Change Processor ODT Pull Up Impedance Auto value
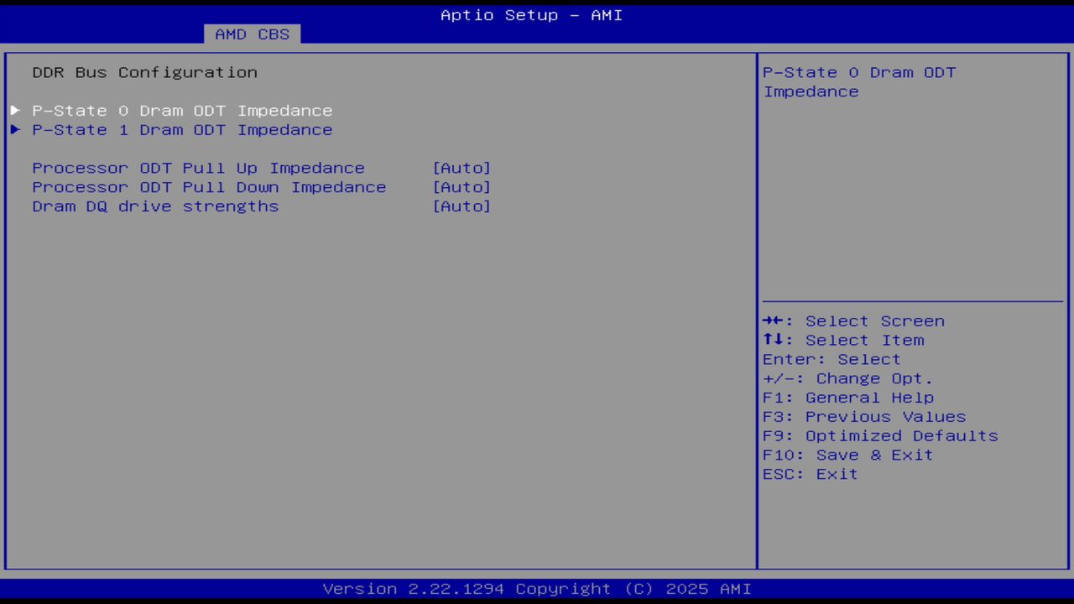The height and width of the screenshot is (604, 1074). (x=461, y=168)
